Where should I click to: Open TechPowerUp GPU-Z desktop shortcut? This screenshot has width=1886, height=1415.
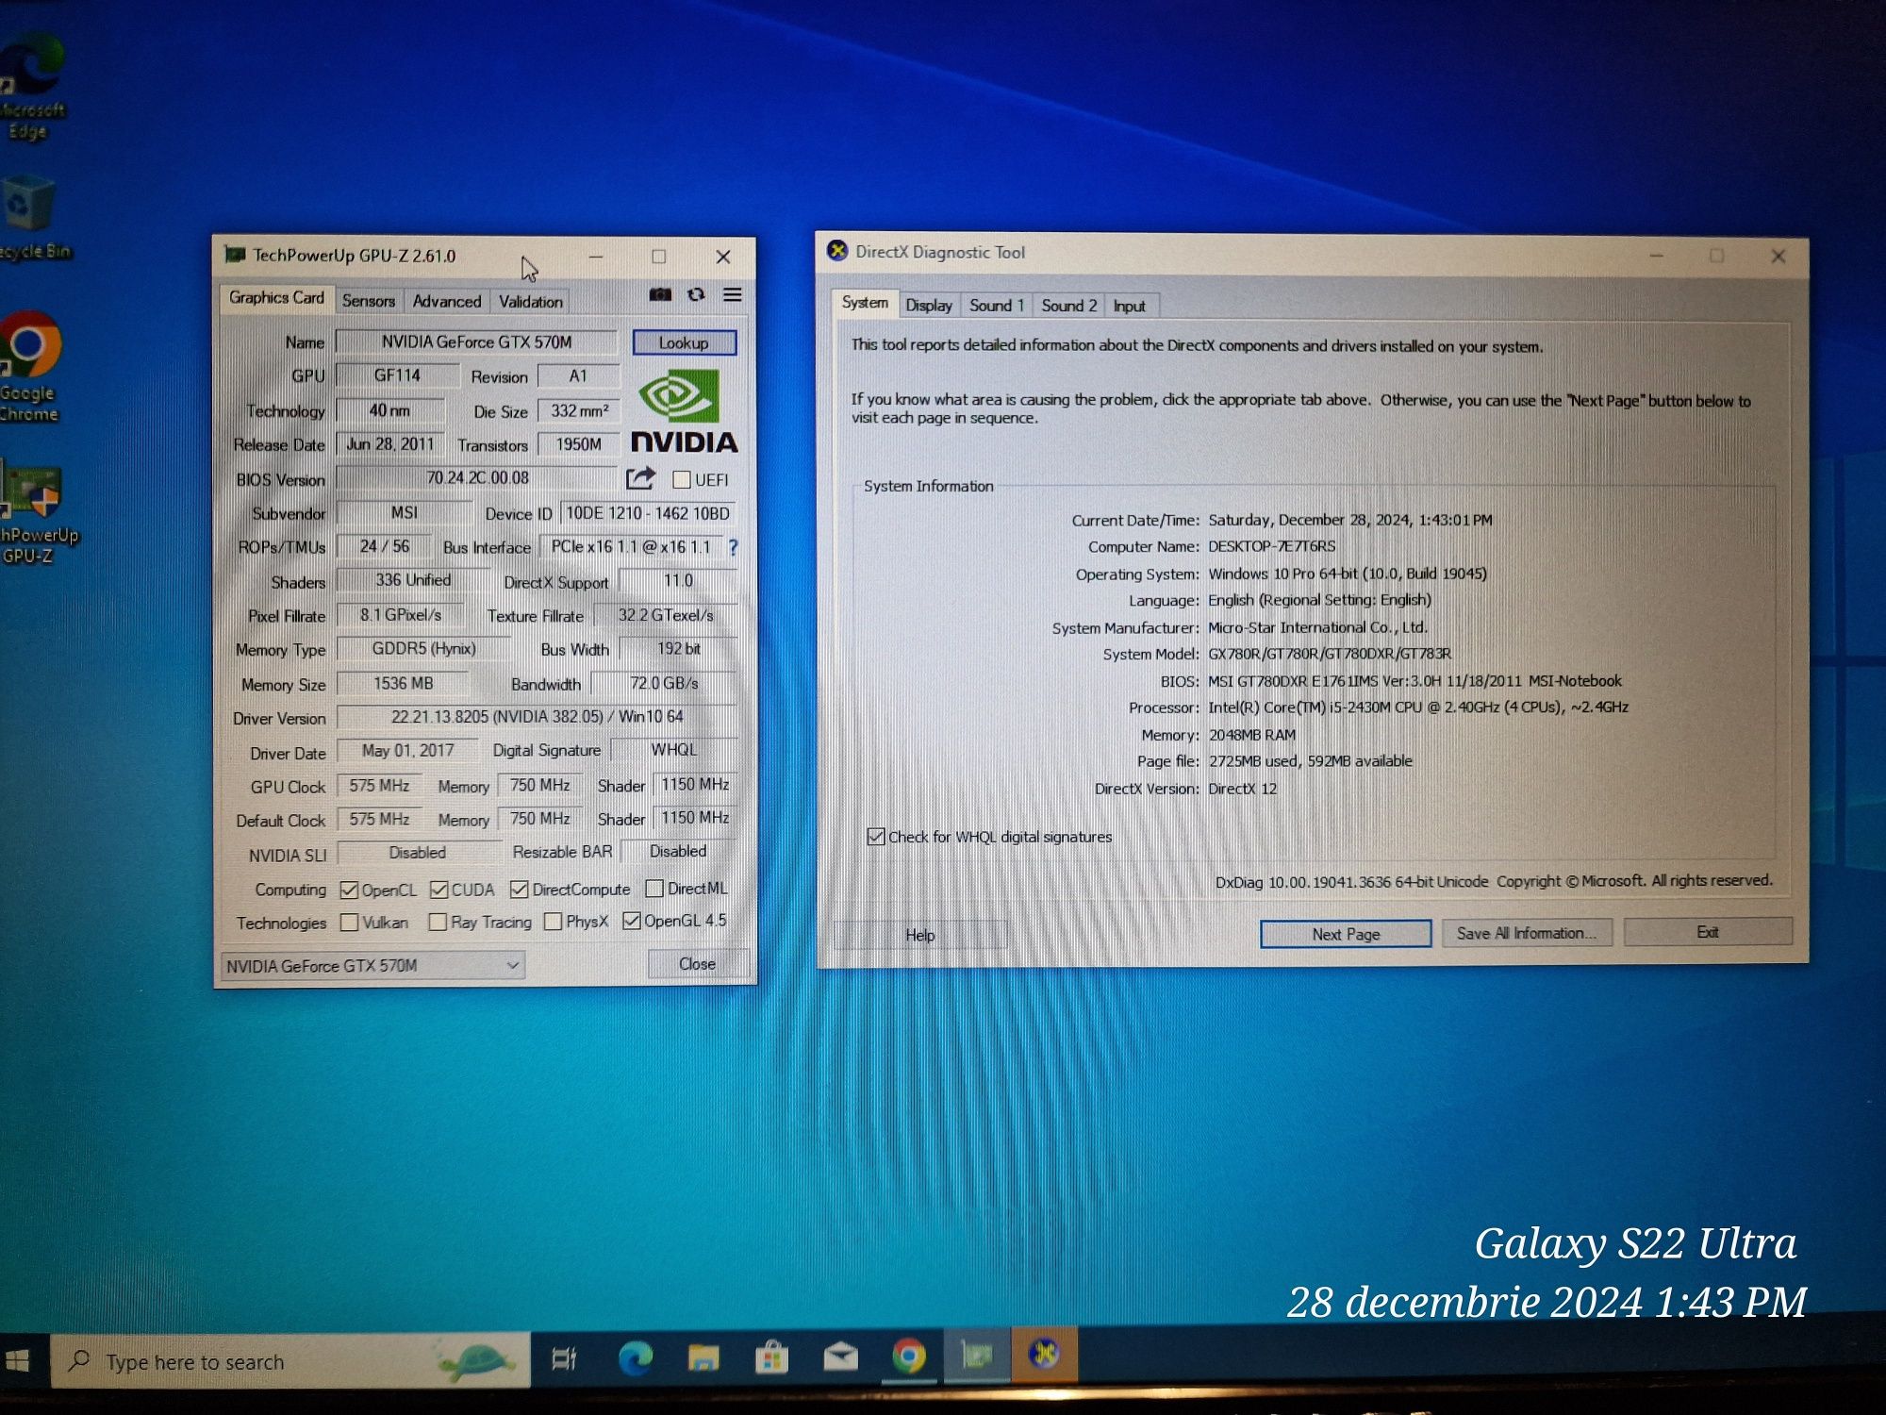pos(36,514)
